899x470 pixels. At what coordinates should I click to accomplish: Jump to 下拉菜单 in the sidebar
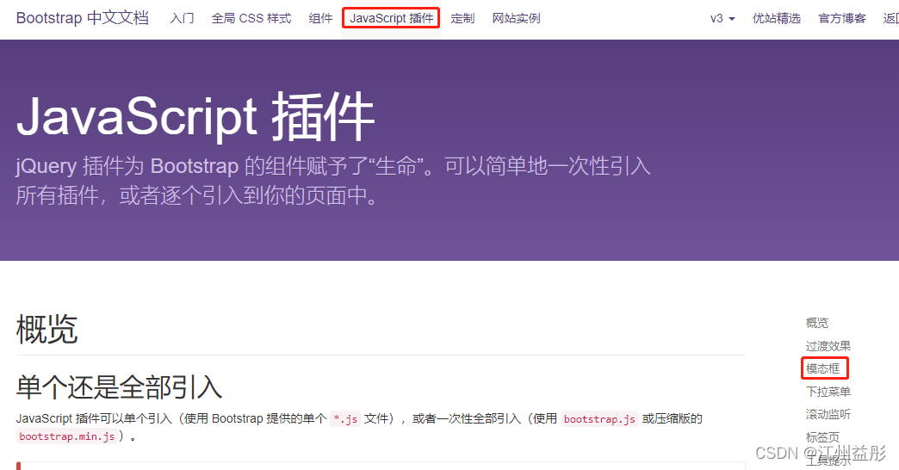828,392
